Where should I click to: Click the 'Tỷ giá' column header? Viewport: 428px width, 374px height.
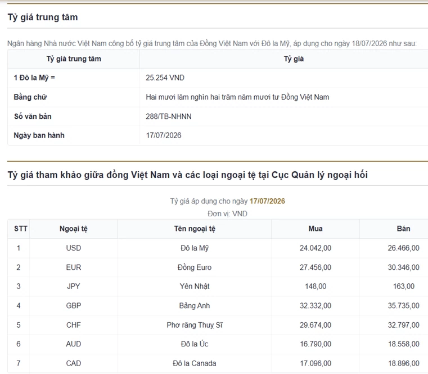pos(294,59)
